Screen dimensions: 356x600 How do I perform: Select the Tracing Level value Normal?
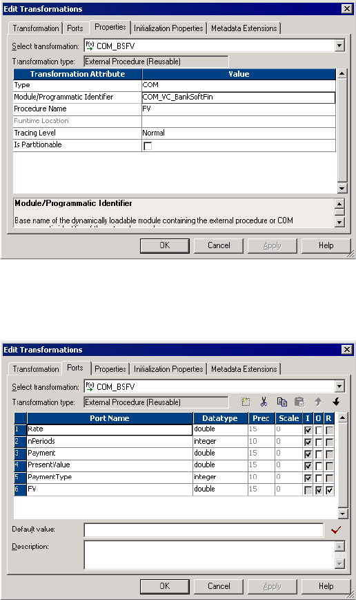[x=238, y=133]
